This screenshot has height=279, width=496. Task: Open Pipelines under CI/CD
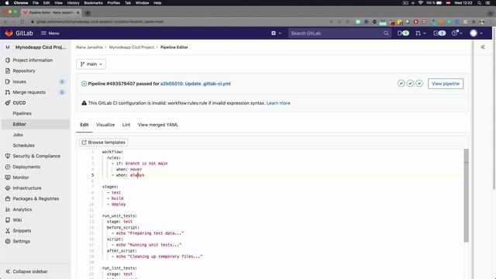(x=22, y=113)
